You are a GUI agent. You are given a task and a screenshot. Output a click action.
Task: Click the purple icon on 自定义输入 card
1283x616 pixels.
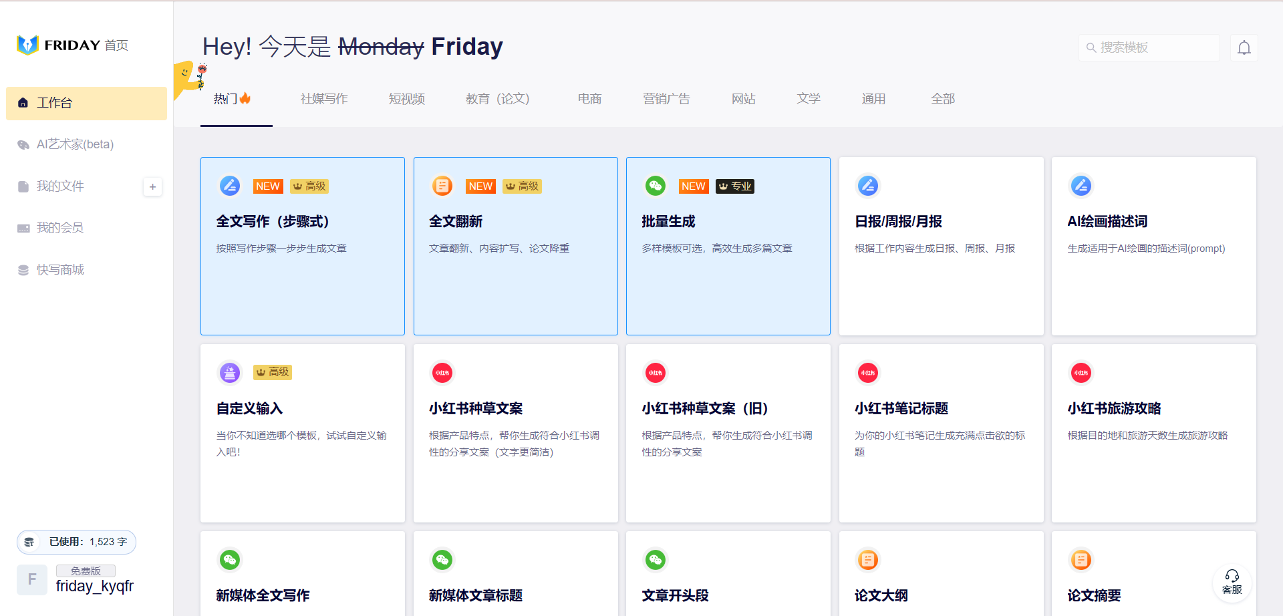230,372
